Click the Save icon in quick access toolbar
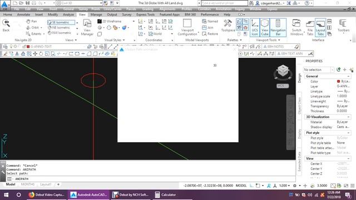Image resolution: width=356 pixels, height=200 pixels. point(27,3)
